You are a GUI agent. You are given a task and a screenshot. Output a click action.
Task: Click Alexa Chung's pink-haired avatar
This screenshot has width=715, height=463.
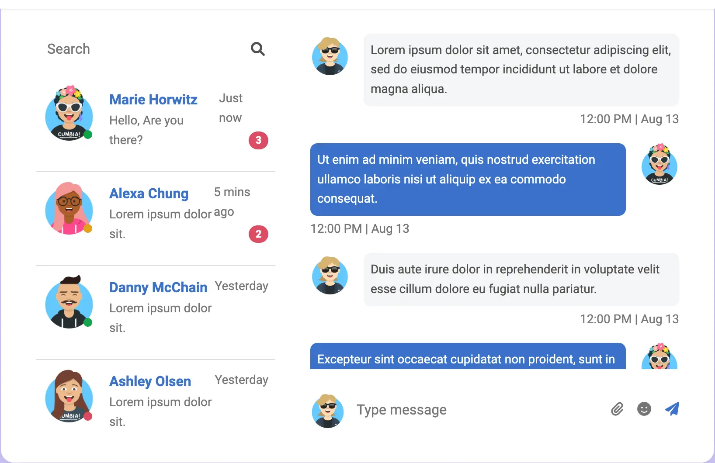point(69,208)
